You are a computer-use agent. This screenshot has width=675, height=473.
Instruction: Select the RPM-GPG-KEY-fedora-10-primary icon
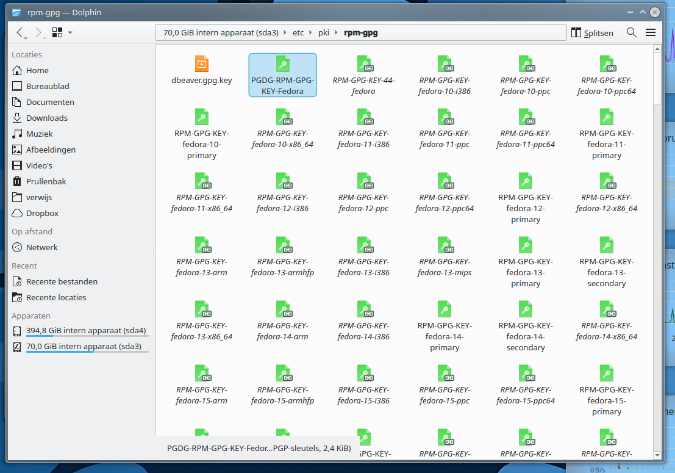point(201,117)
